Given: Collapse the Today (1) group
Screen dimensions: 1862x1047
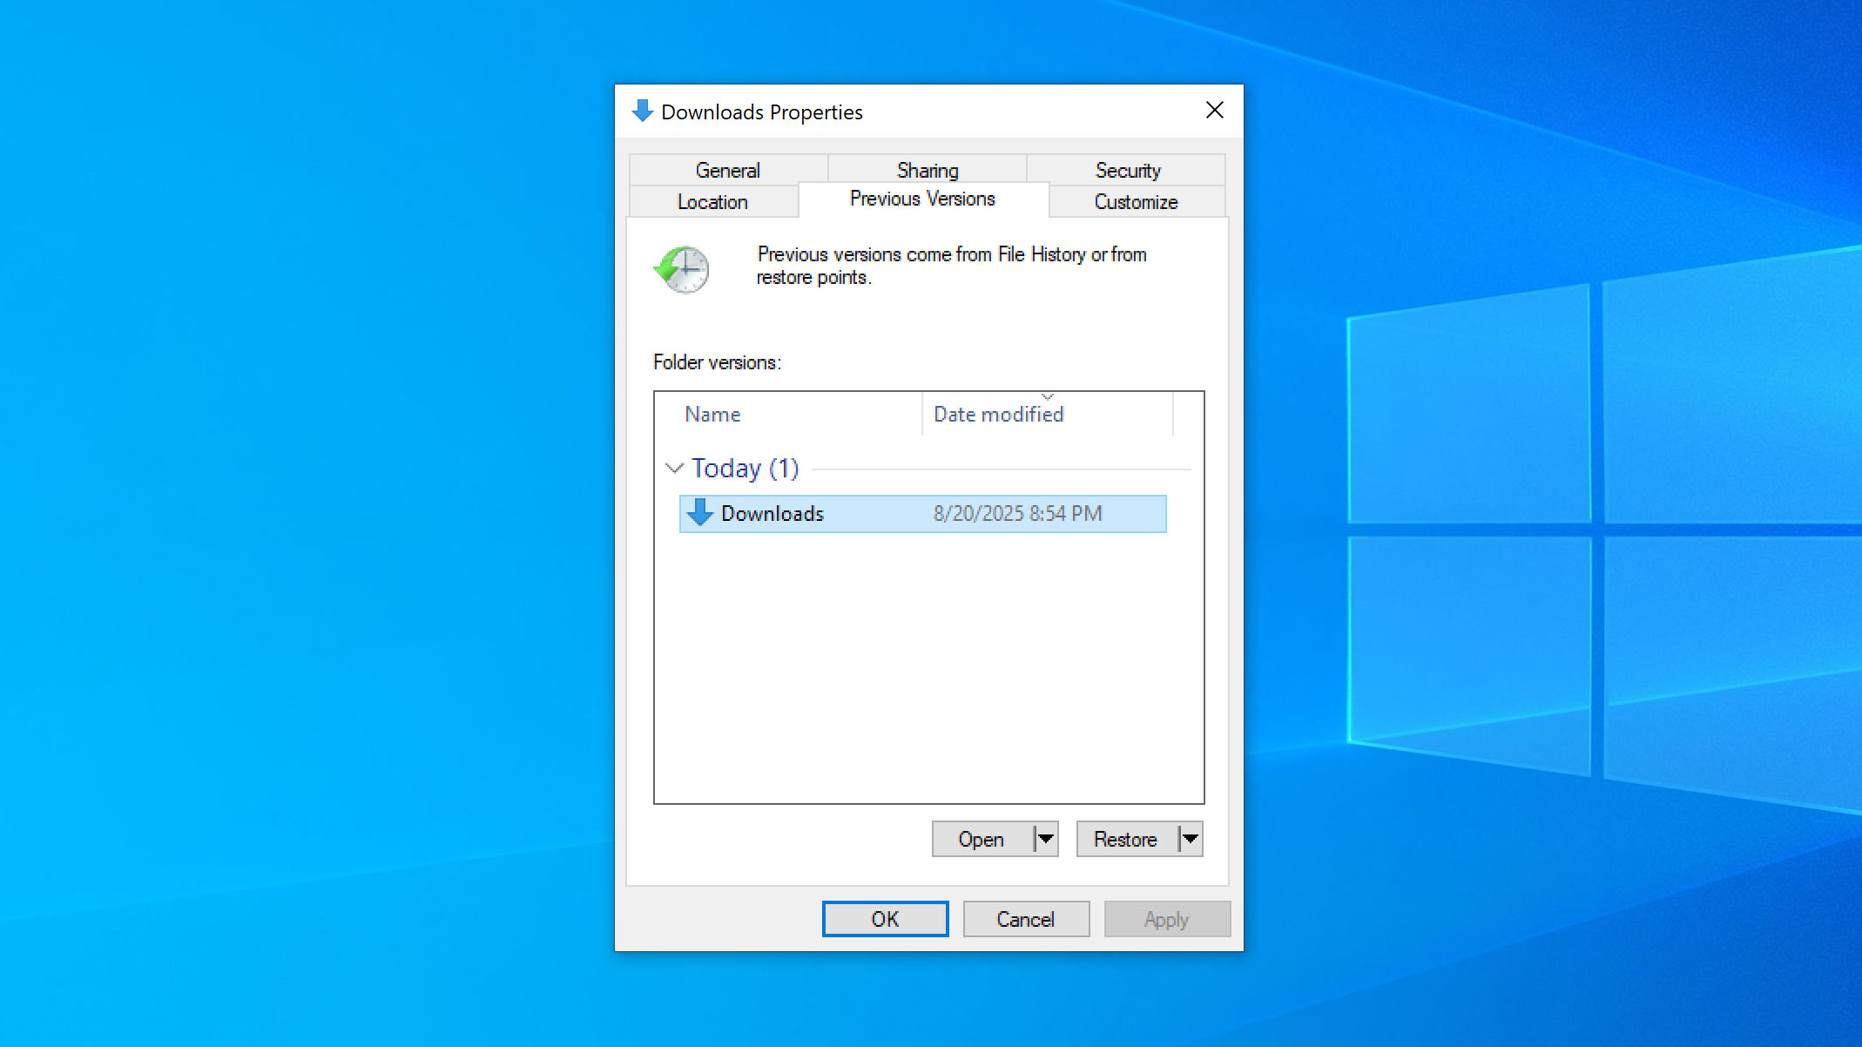Looking at the screenshot, I should (x=673, y=468).
